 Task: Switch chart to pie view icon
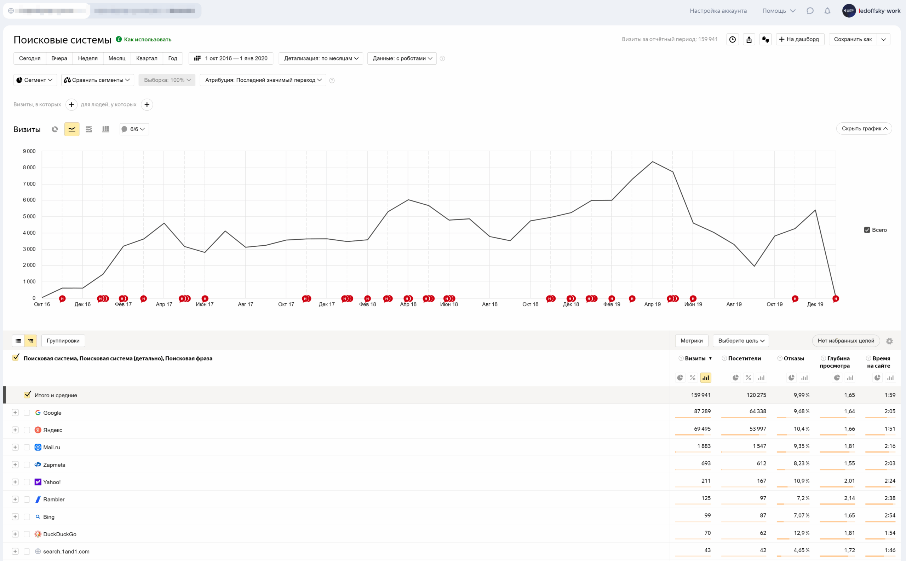[x=55, y=129]
